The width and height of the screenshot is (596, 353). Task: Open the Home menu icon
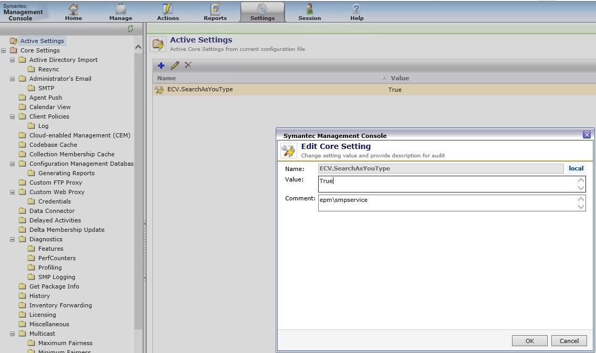pos(74,9)
